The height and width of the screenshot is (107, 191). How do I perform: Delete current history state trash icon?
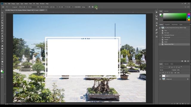pos(188,61)
